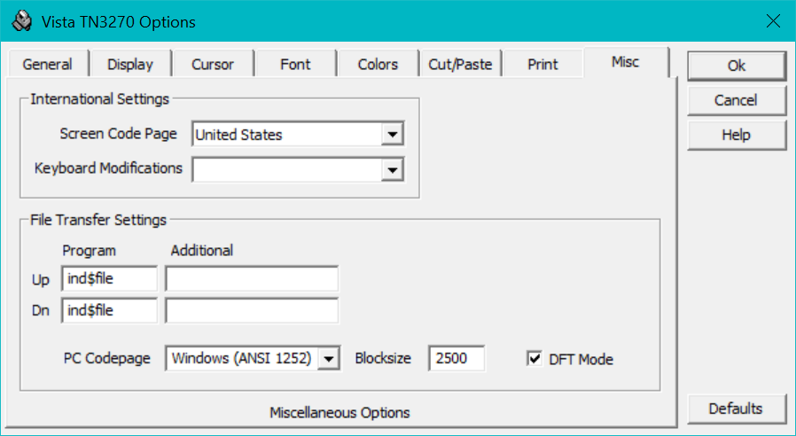796x436 pixels.
Task: Click the Cancel button
Action: (x=736, y=100)
